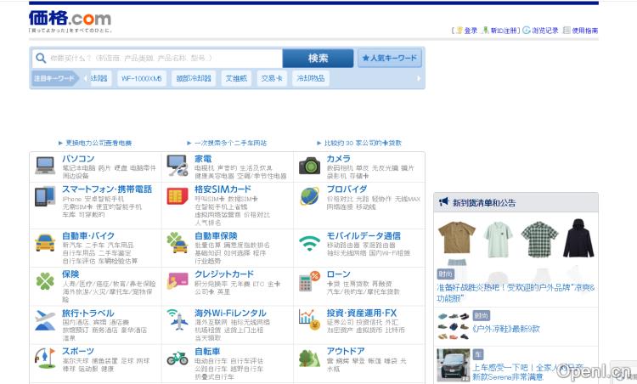The image size is (637, 384).
Task: Click the blue 検索 button
Action: [318, 58]
